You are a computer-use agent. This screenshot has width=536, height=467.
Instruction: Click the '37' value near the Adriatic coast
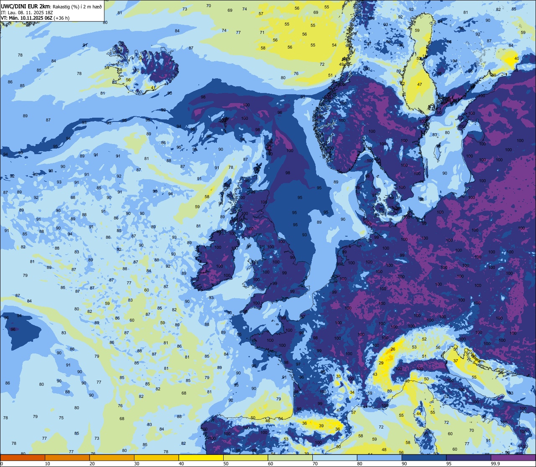tap(455, 361)
